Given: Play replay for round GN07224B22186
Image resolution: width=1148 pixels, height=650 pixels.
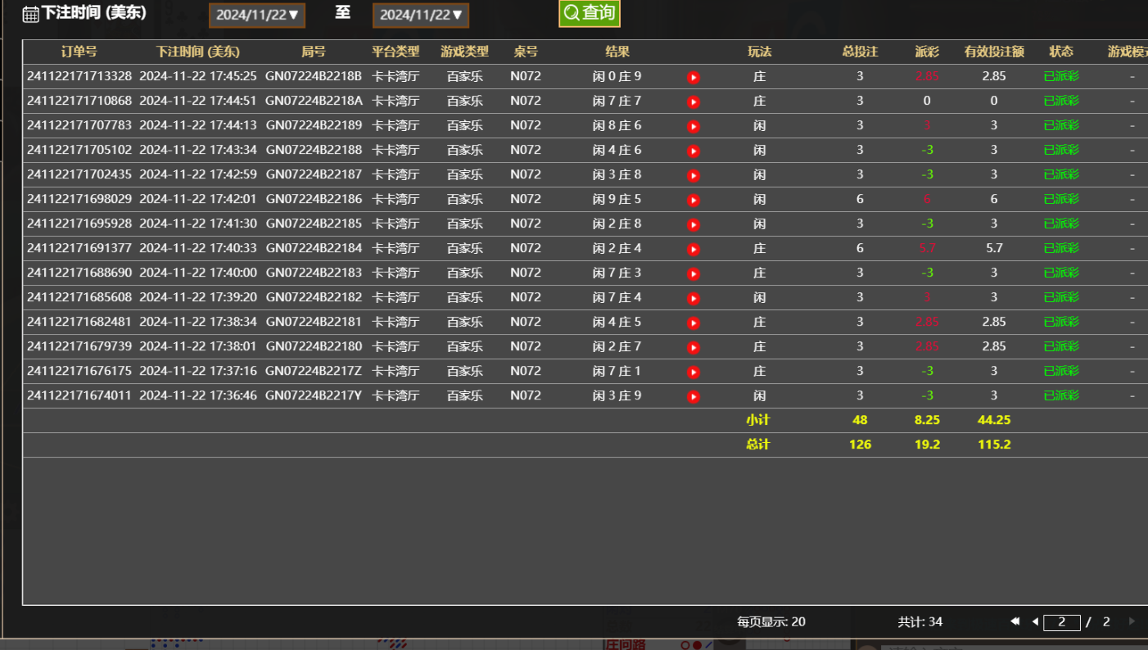Looking at the screenshot, I should (694, 200).
